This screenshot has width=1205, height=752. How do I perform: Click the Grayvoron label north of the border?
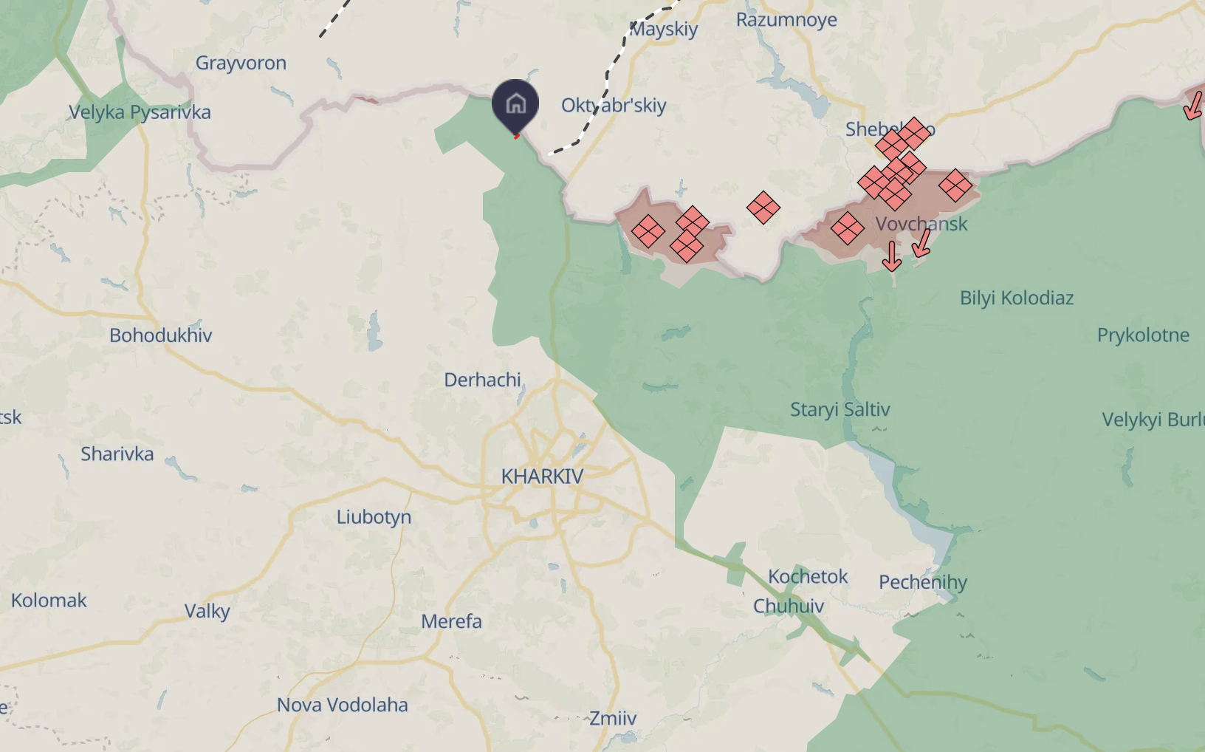(241, 64)
